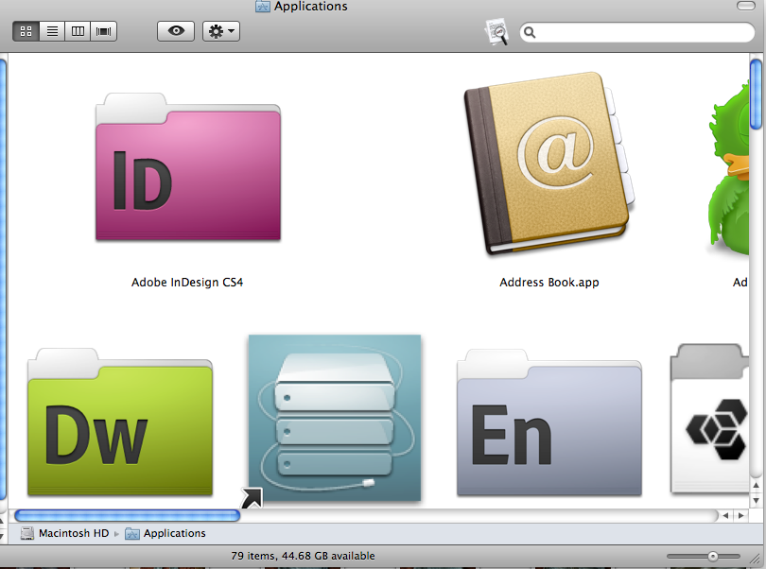Click the vertical scroll down arrow
This screenshot has height=569, width=766.
click(756, 501)
